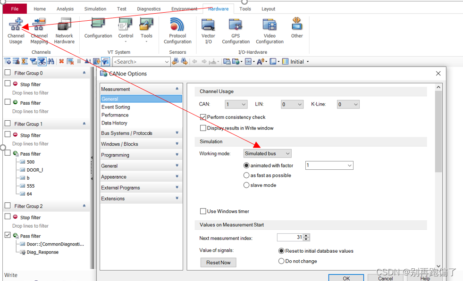Open the VT System Tools menu
The image size is (463, 281).
click(146, 30)
